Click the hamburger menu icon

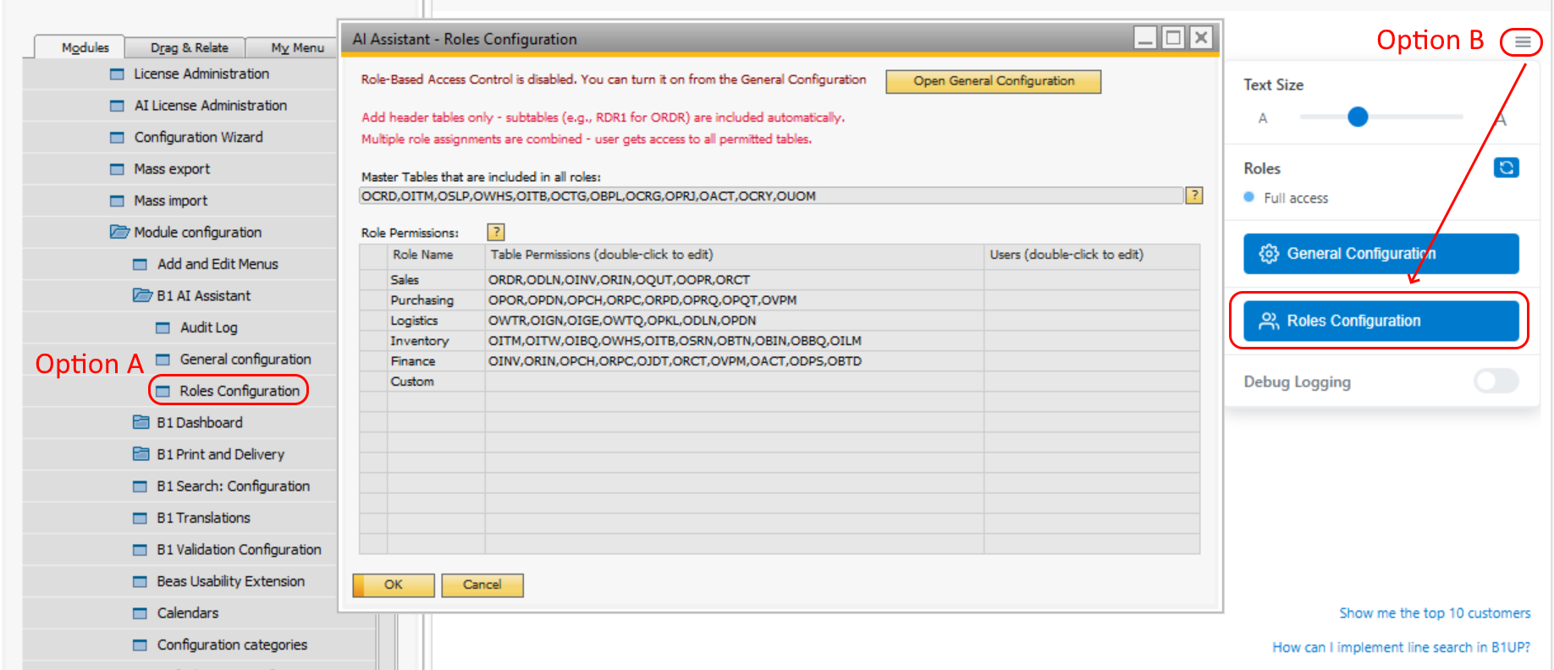point(1522,41)
